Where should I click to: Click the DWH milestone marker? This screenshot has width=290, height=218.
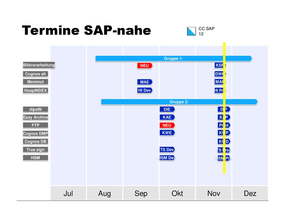(x=220, y=74)
